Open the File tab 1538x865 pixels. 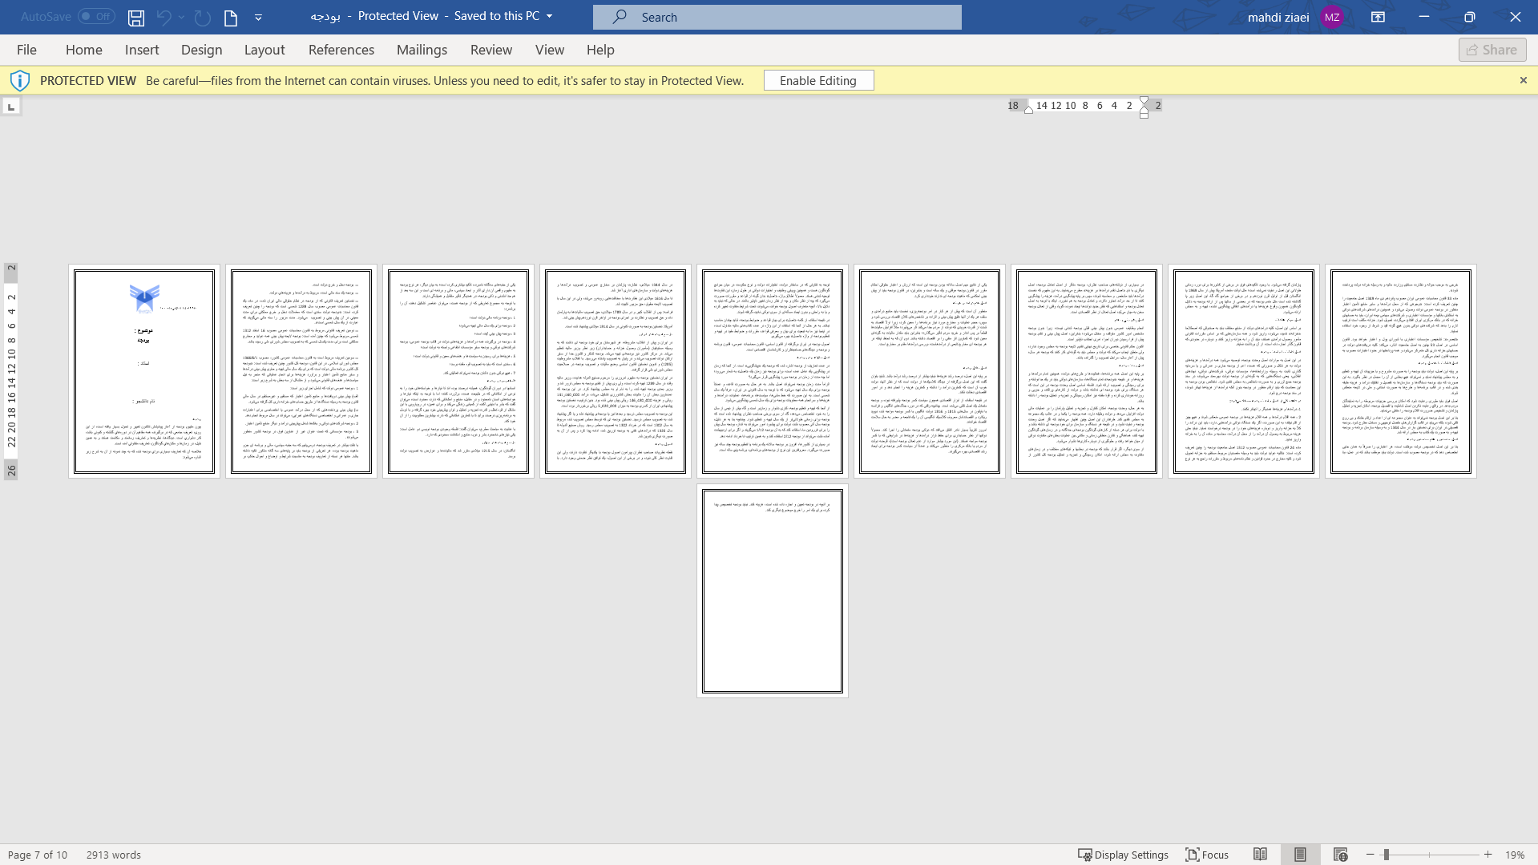(x=26, y=50)
